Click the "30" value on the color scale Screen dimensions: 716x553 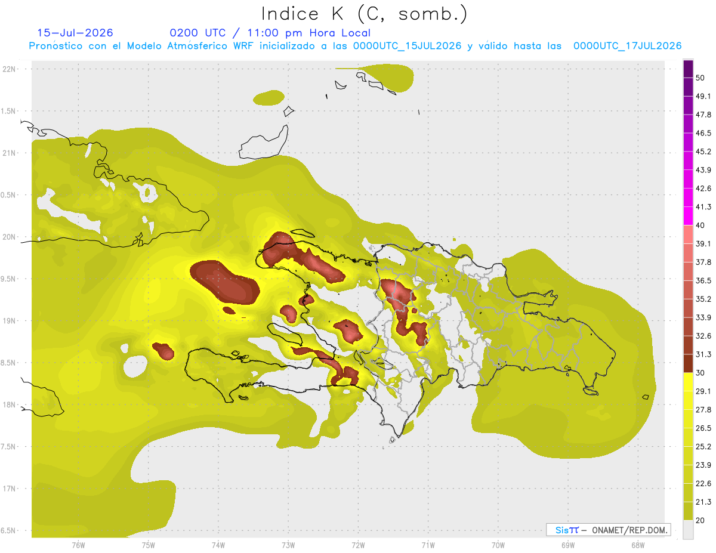click(x=700, y=373)
